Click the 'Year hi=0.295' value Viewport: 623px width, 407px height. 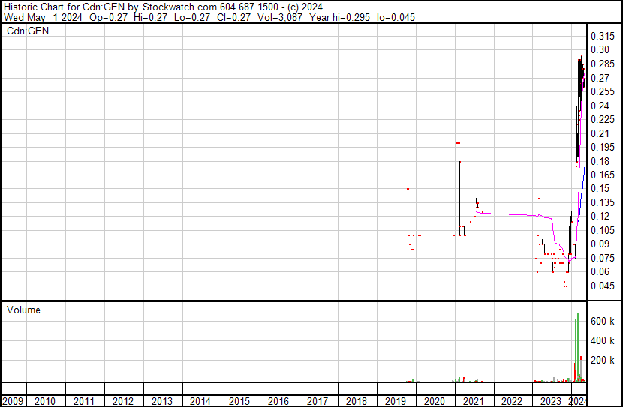(340, 18)
